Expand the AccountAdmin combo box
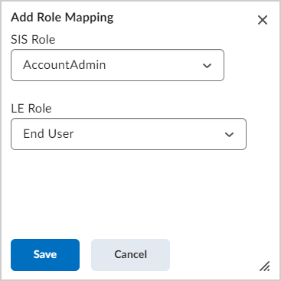281x281 pixels. (117, 65)
